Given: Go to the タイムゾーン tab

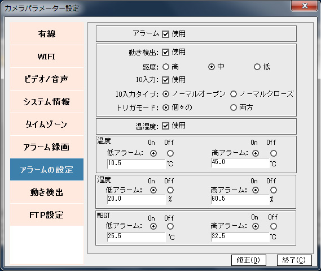Looking at the screenshot, I should 47,124.
